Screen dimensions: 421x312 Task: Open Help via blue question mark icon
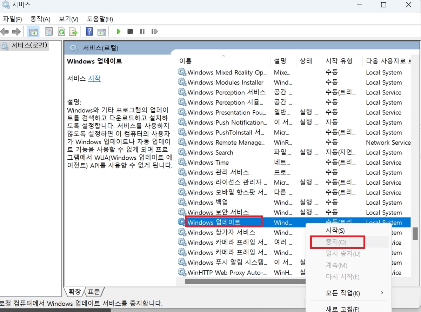(x=89, y=32)
